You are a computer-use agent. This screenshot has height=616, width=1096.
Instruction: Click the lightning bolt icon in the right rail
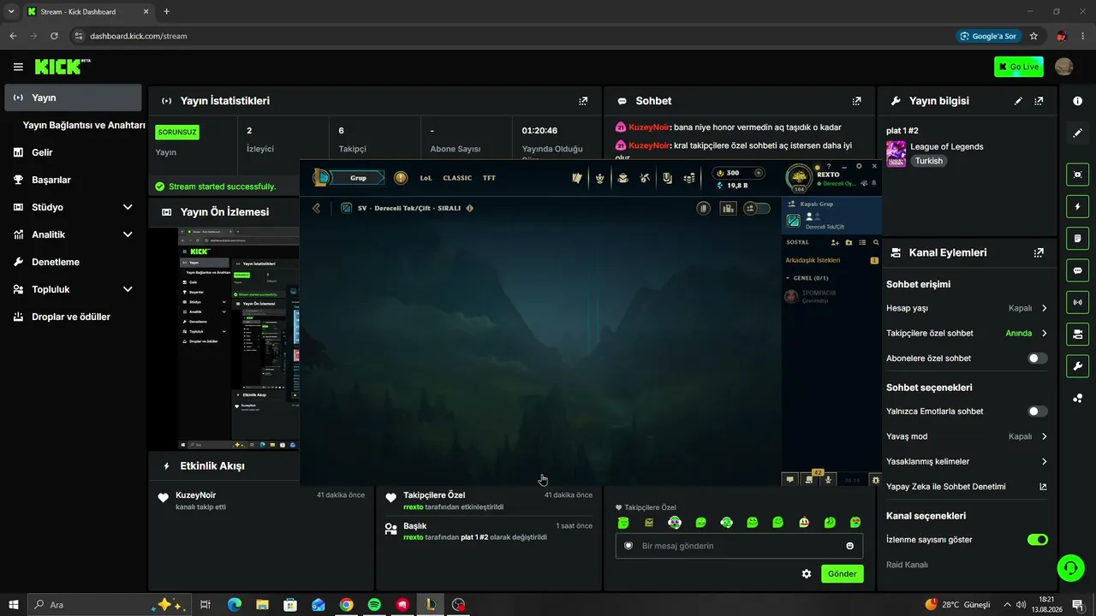(x=1077, y=207)
